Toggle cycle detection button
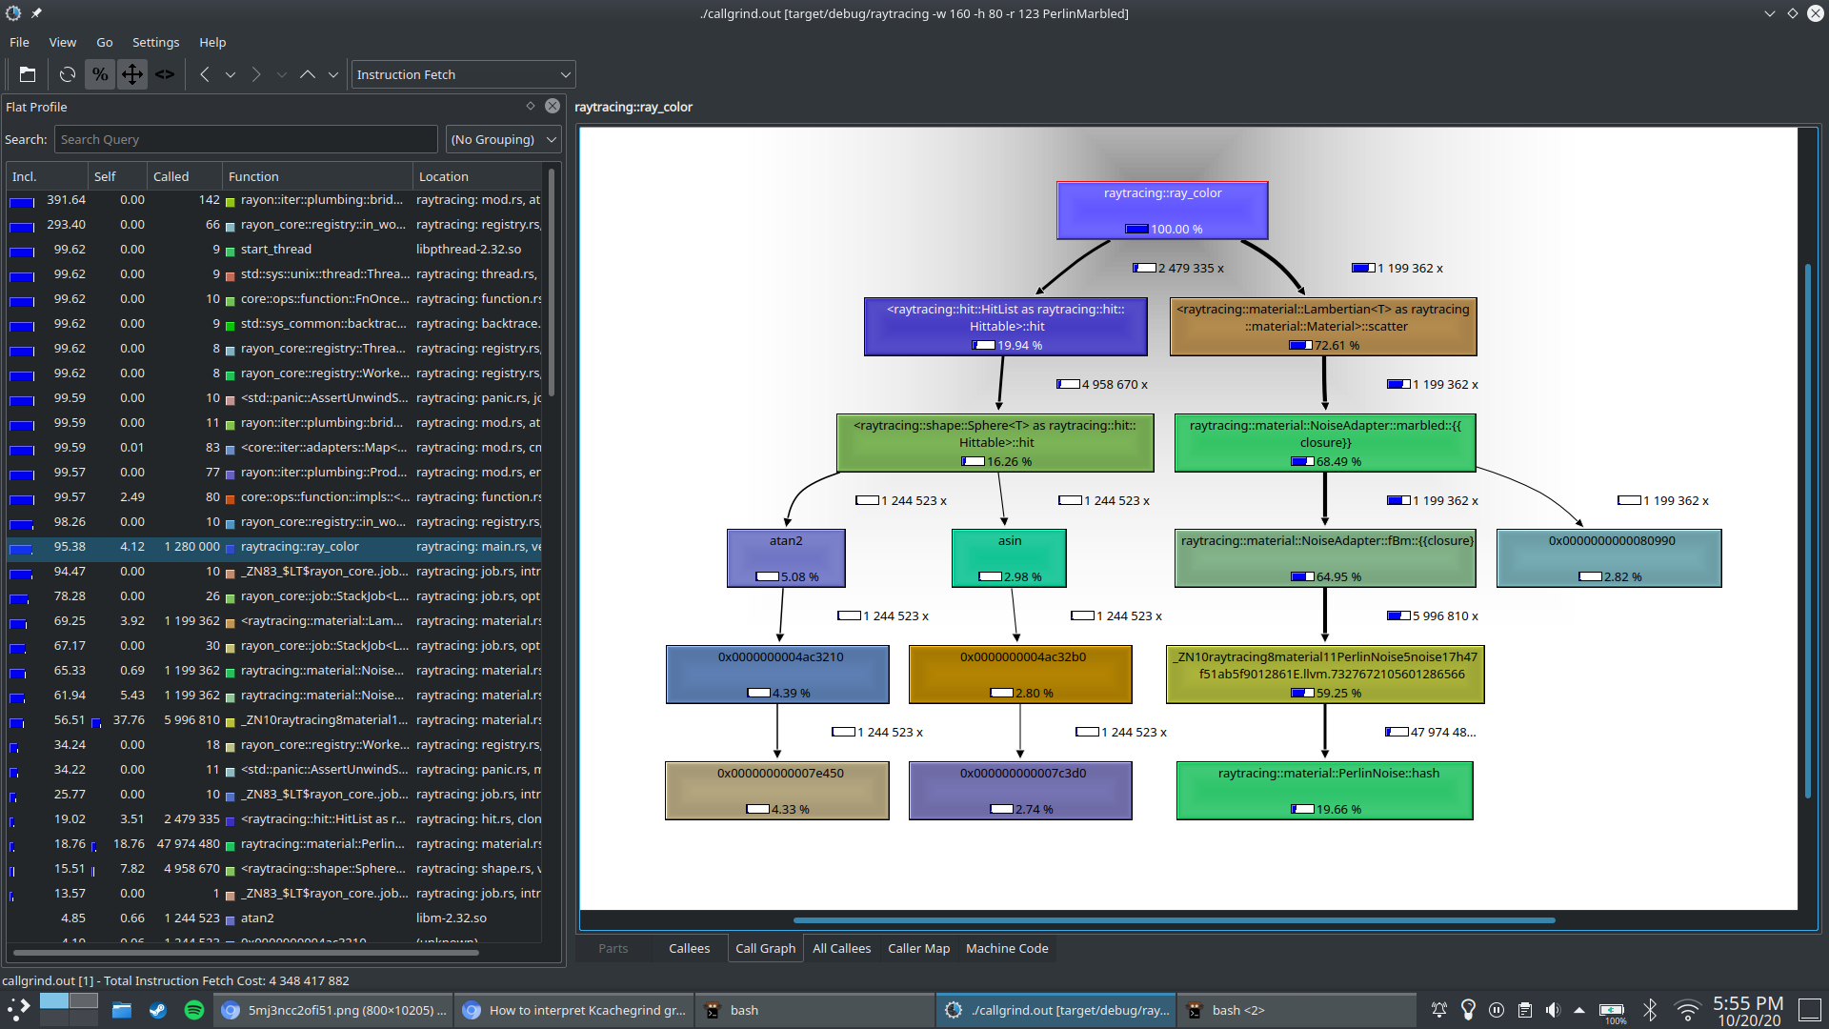 165,74
